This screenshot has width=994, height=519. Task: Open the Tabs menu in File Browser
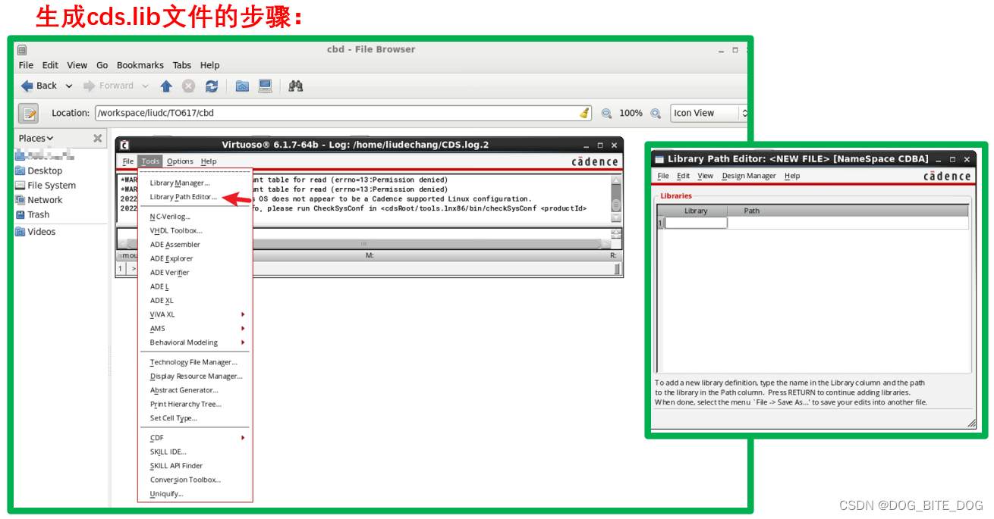[182, 65]
